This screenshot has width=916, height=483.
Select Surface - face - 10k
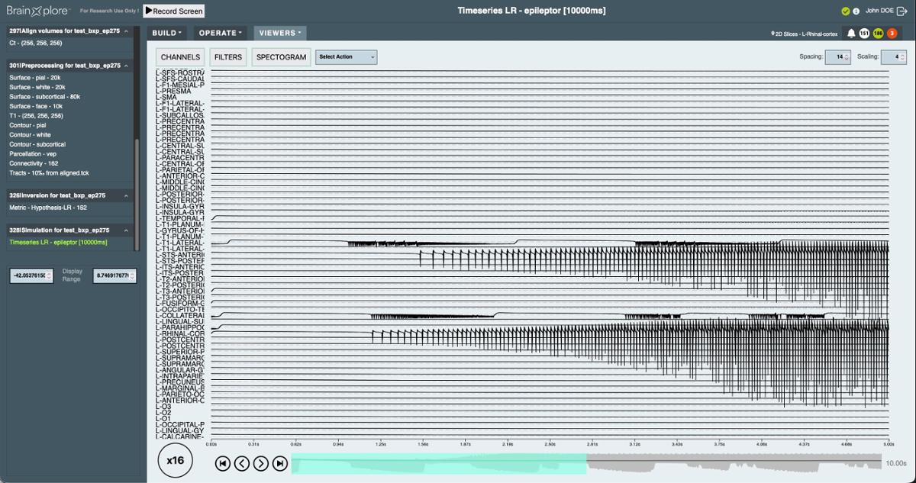(x=36, y=106)
